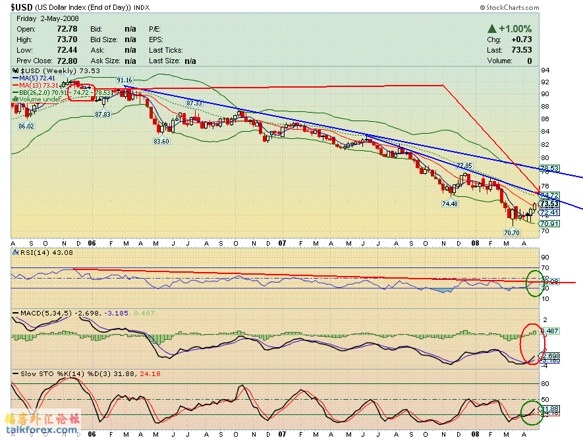Screen dimensions: 583x440
Task: Click the Open value 72.78
Action: (67, 29)
